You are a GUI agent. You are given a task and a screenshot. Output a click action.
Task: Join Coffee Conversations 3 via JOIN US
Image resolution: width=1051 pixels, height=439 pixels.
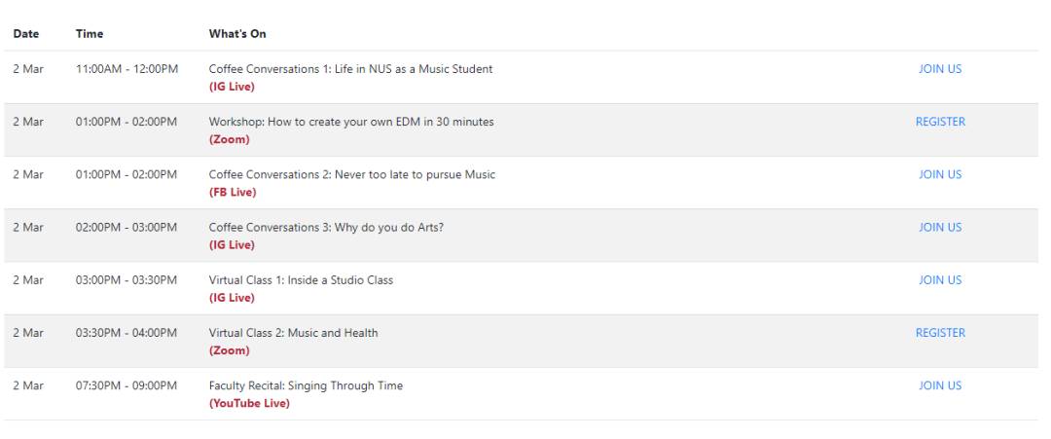pyautogui.click(x=940, y=227)
